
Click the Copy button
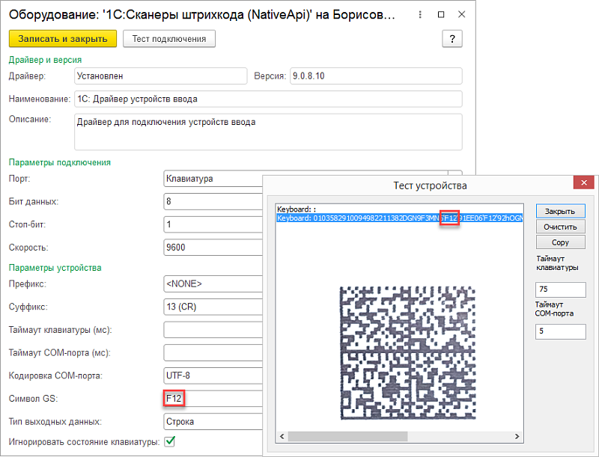(x=560, y=242)
